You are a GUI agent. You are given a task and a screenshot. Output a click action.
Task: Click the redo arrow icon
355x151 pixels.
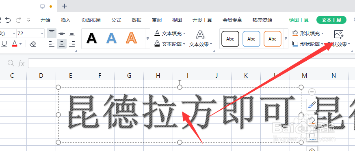point(19,20)
